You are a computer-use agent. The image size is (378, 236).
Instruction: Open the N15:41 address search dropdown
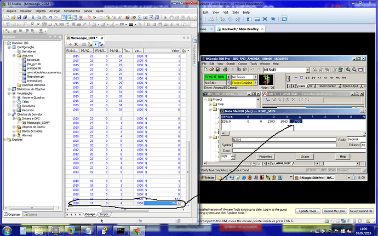(x=308, y=70)
